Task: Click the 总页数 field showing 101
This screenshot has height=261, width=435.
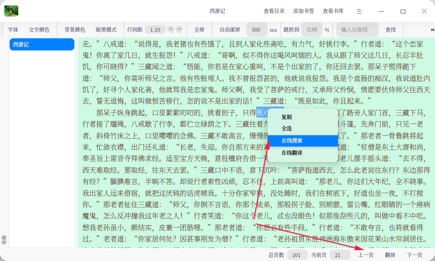Action: click(x=297, y=255)
